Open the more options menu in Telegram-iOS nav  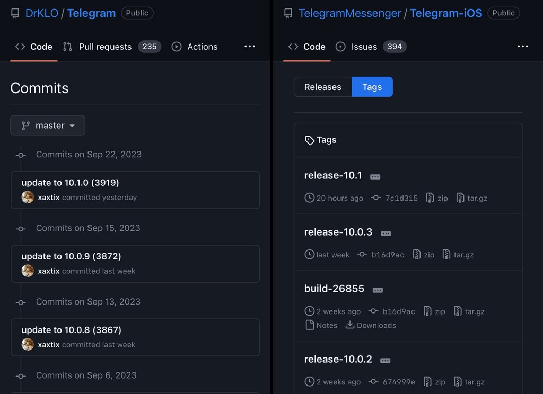click(522, 47)
